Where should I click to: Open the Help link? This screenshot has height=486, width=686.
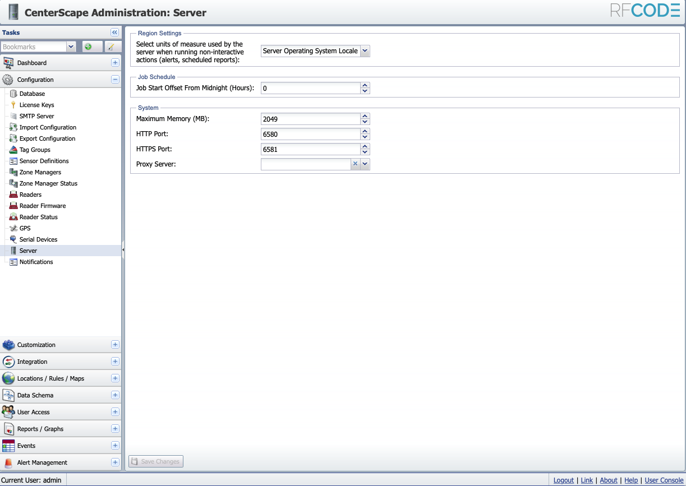pos(631,480)
